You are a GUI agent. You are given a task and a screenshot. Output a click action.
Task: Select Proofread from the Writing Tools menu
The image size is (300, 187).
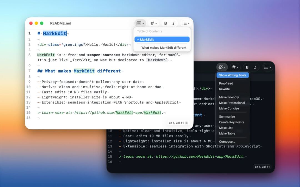coord(226,83)
